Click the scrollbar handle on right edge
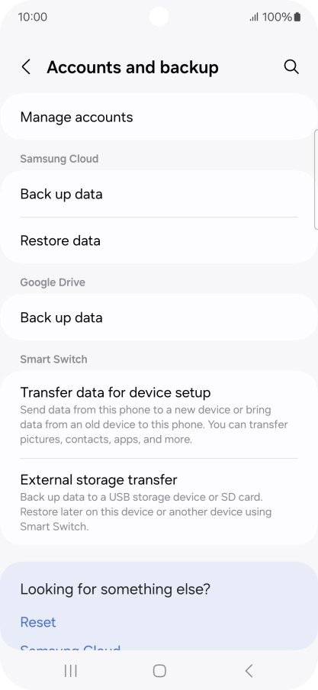The image size is (318, 690). (x=316, y=179)
